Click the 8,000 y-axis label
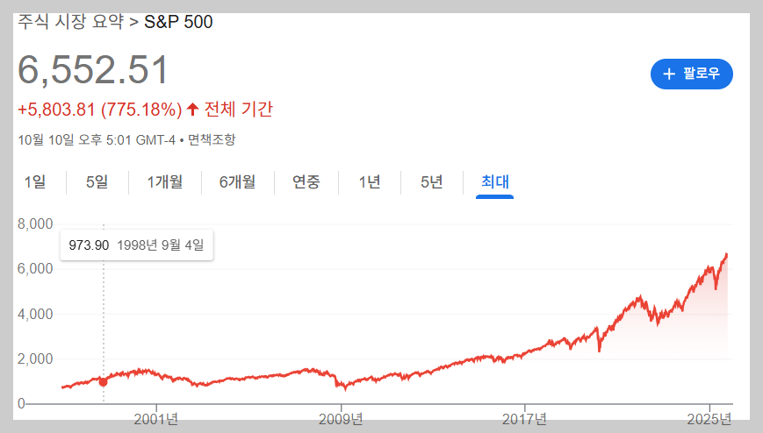The width and height of the screenshot is (763, 433). [35, 224]
